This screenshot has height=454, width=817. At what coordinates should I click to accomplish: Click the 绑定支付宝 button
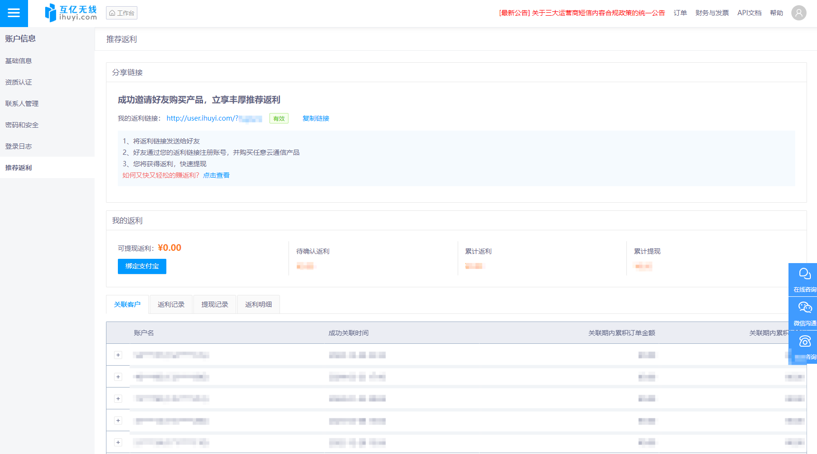[142, 266]
